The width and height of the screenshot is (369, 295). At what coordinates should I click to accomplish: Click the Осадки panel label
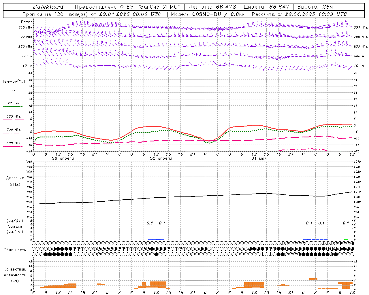pyautogui.click(x=15, y=226)
